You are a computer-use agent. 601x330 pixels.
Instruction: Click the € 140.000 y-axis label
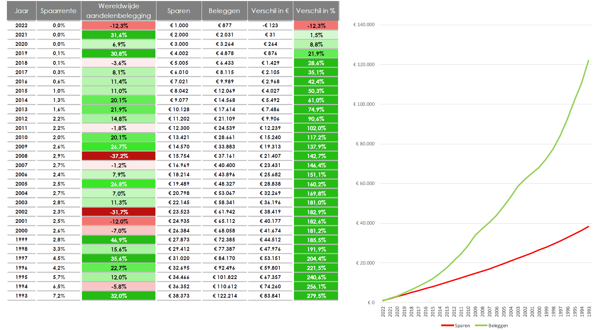click(364, 25)
